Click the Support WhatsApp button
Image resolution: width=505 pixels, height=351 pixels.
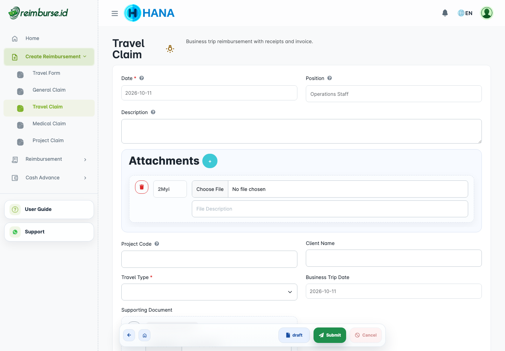[49, 232]
